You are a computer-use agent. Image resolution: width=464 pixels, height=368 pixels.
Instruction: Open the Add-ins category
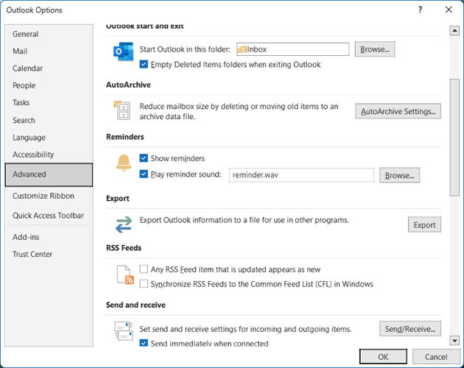pyautogui.click(x=49, y=237)
